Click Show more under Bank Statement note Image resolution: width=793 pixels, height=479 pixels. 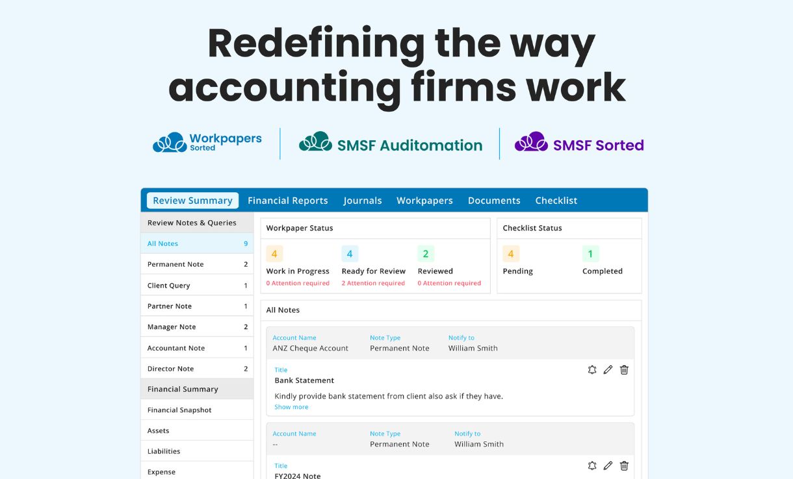click(x=291, y=407)
